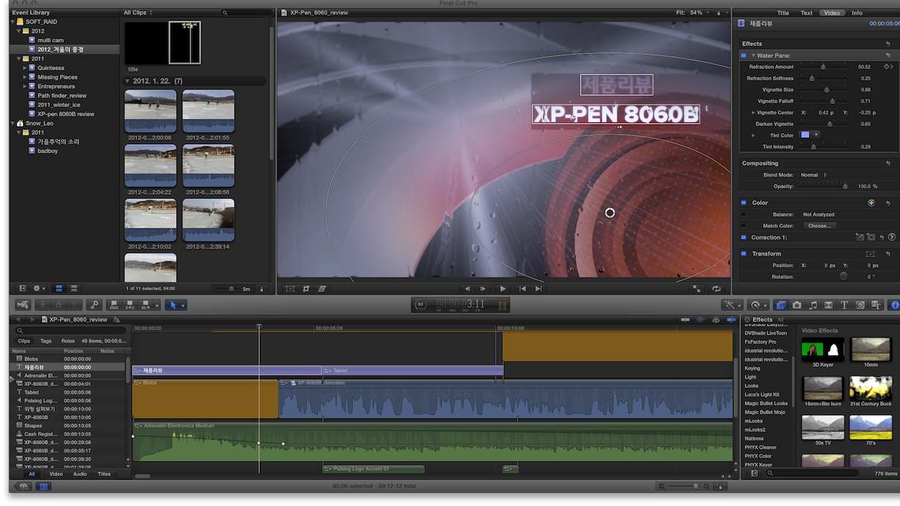This screenshot has height=506, width=900.
Task: Collapse the SOFT_RAID drive
Action: pos(13,22)
